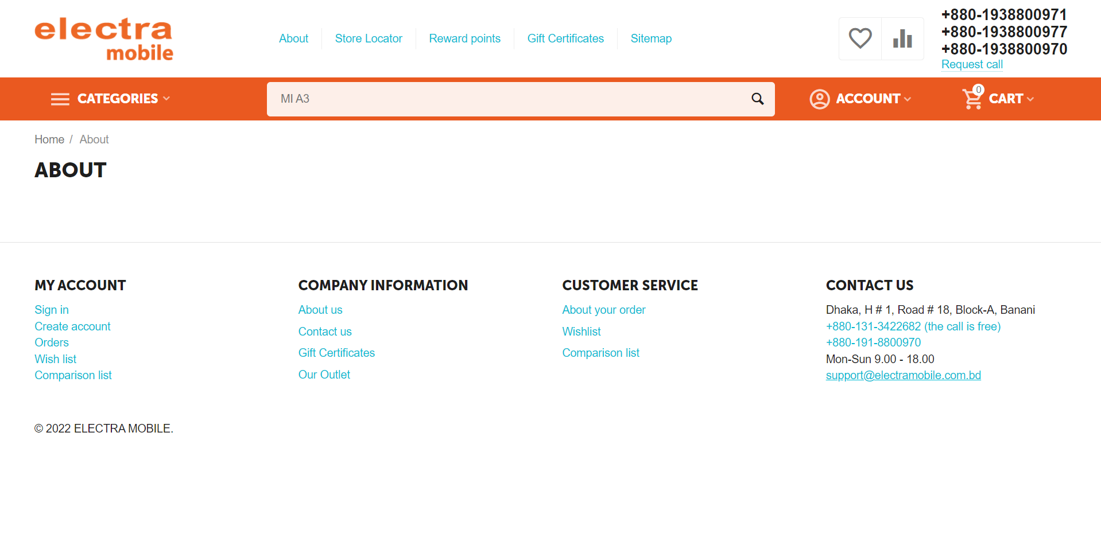Click the Electra Mobile logo
Viewport: 1101px width, 557px height.
tap(104, 38)
